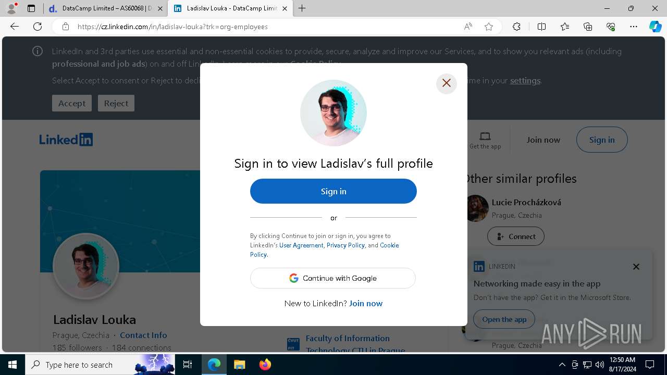Viewport: 667px width, 375px height.
Task: Click the LinkedIn logo
Action: tap(66, 140)
